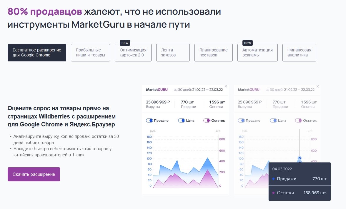
Task: Switch to the Прибыльные ниши и товары tab
Action: coord(90,52)
